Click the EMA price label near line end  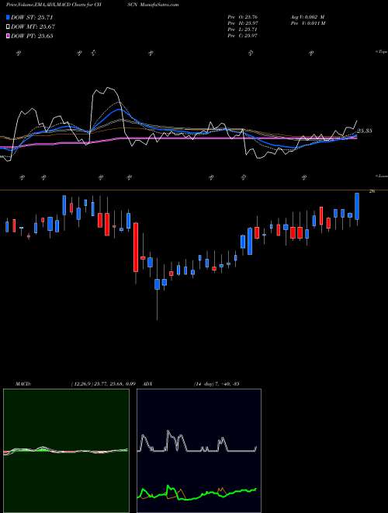[364, 131]
